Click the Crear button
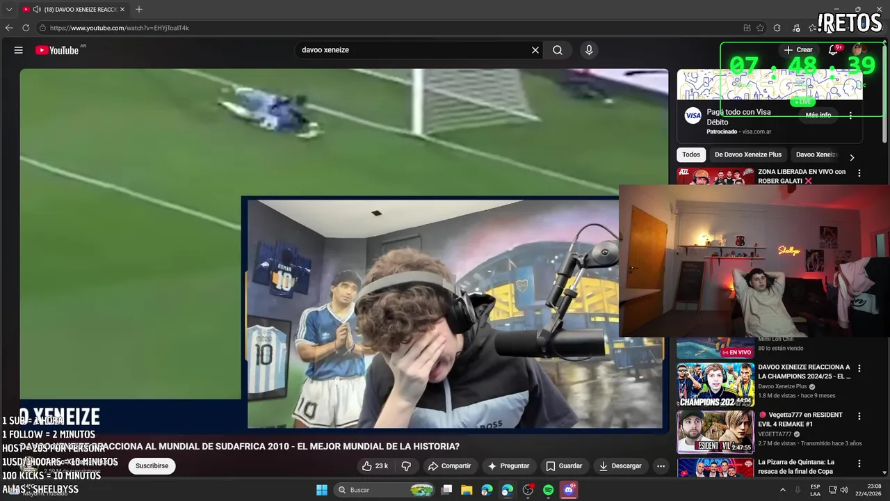890x501 pixels. [798, 50]
